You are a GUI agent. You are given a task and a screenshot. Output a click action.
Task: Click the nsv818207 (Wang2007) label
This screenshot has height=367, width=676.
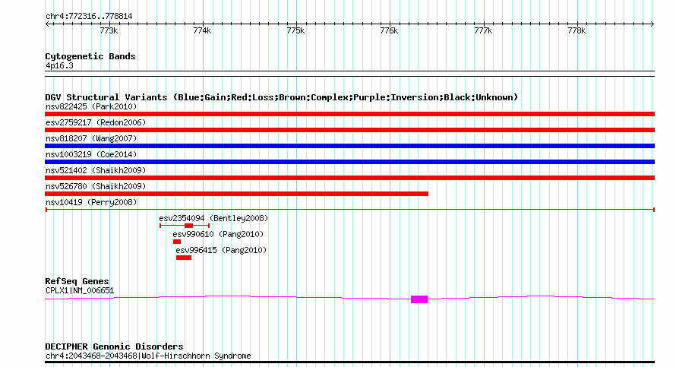click(x=91, y=138)
